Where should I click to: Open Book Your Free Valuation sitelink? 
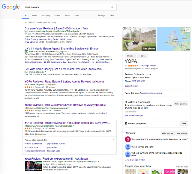(79, 62)
